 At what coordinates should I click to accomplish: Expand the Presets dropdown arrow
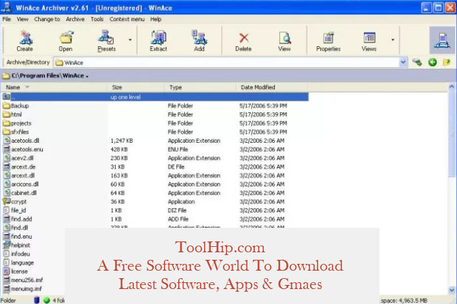click(x=130, y=39)
